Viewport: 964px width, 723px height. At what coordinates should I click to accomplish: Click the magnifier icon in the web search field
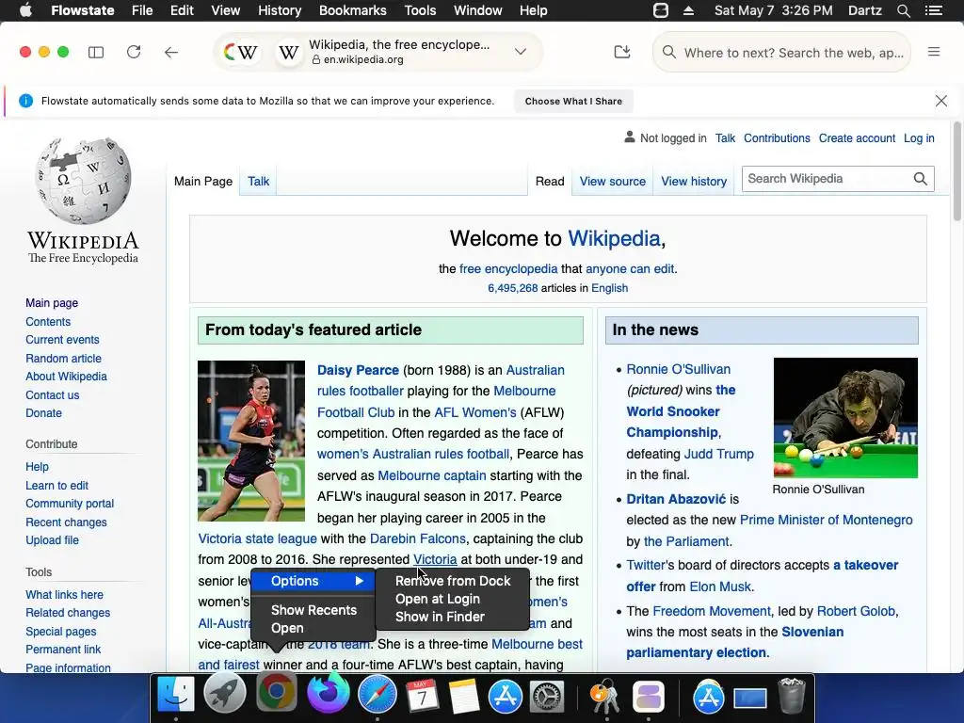coord(669,53)
